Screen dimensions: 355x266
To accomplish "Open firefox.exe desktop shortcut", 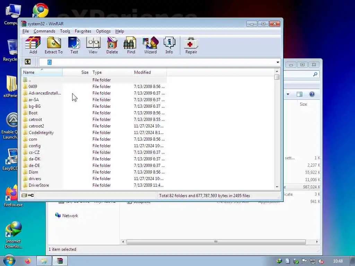I will click(12, 196).
